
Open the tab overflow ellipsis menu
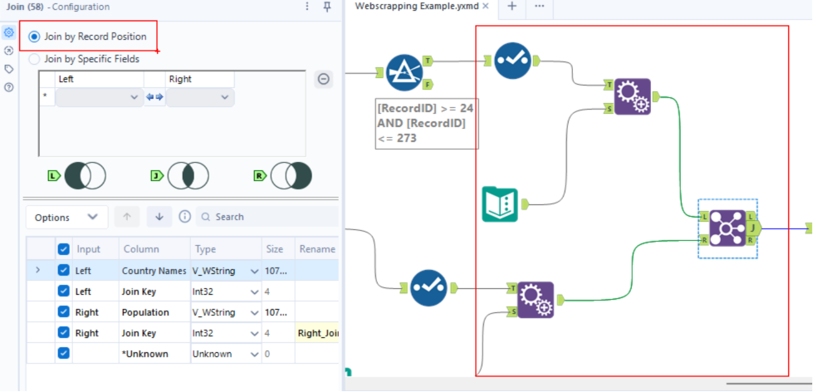coord(539,6)
